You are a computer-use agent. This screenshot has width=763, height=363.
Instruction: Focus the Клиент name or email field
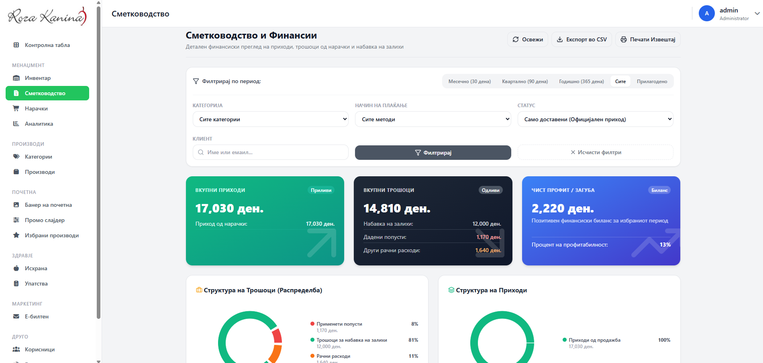pos(271,152)
